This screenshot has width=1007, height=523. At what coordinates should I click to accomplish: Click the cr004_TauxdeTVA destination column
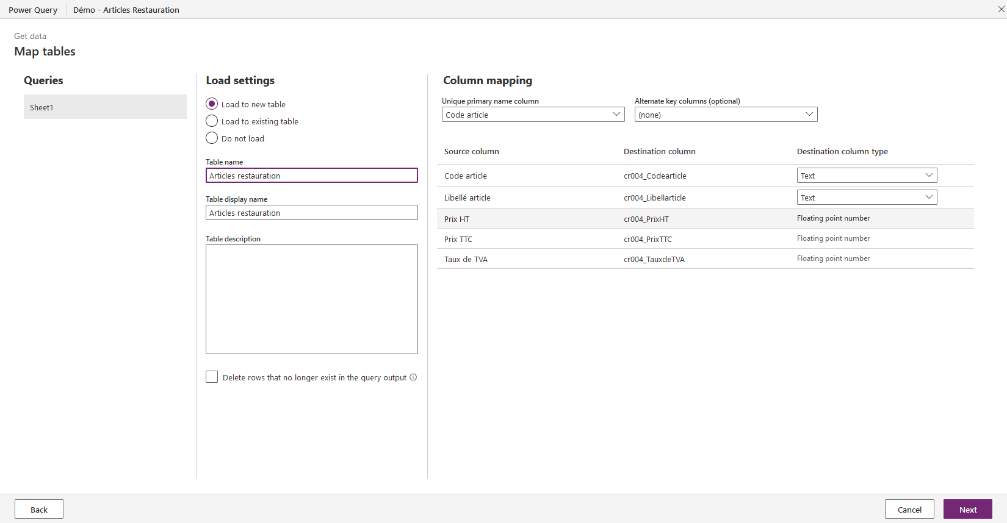click(x=654, y=260)
